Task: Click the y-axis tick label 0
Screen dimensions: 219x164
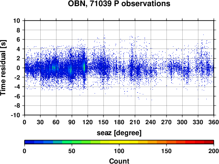Action: click(18, 68)
